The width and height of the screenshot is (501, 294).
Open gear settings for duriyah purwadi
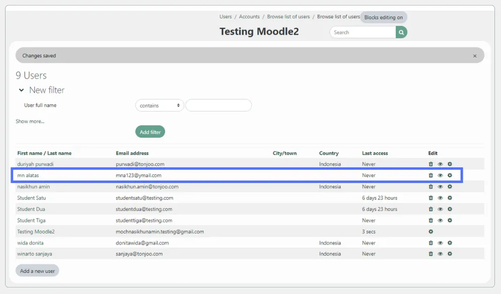(x=450, y=164)
